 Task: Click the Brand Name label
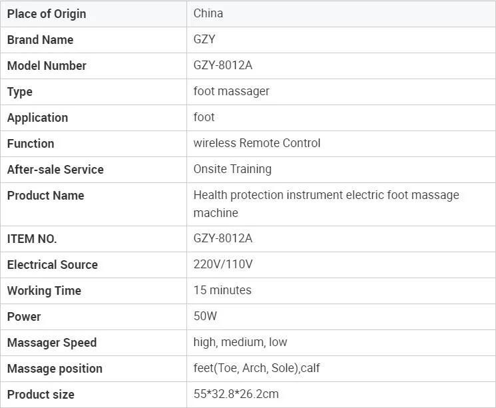point(40,40)
